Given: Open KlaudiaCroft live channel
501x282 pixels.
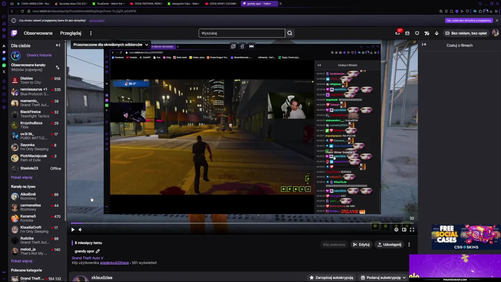Looking at the screenshot, I should pos(36,229).
